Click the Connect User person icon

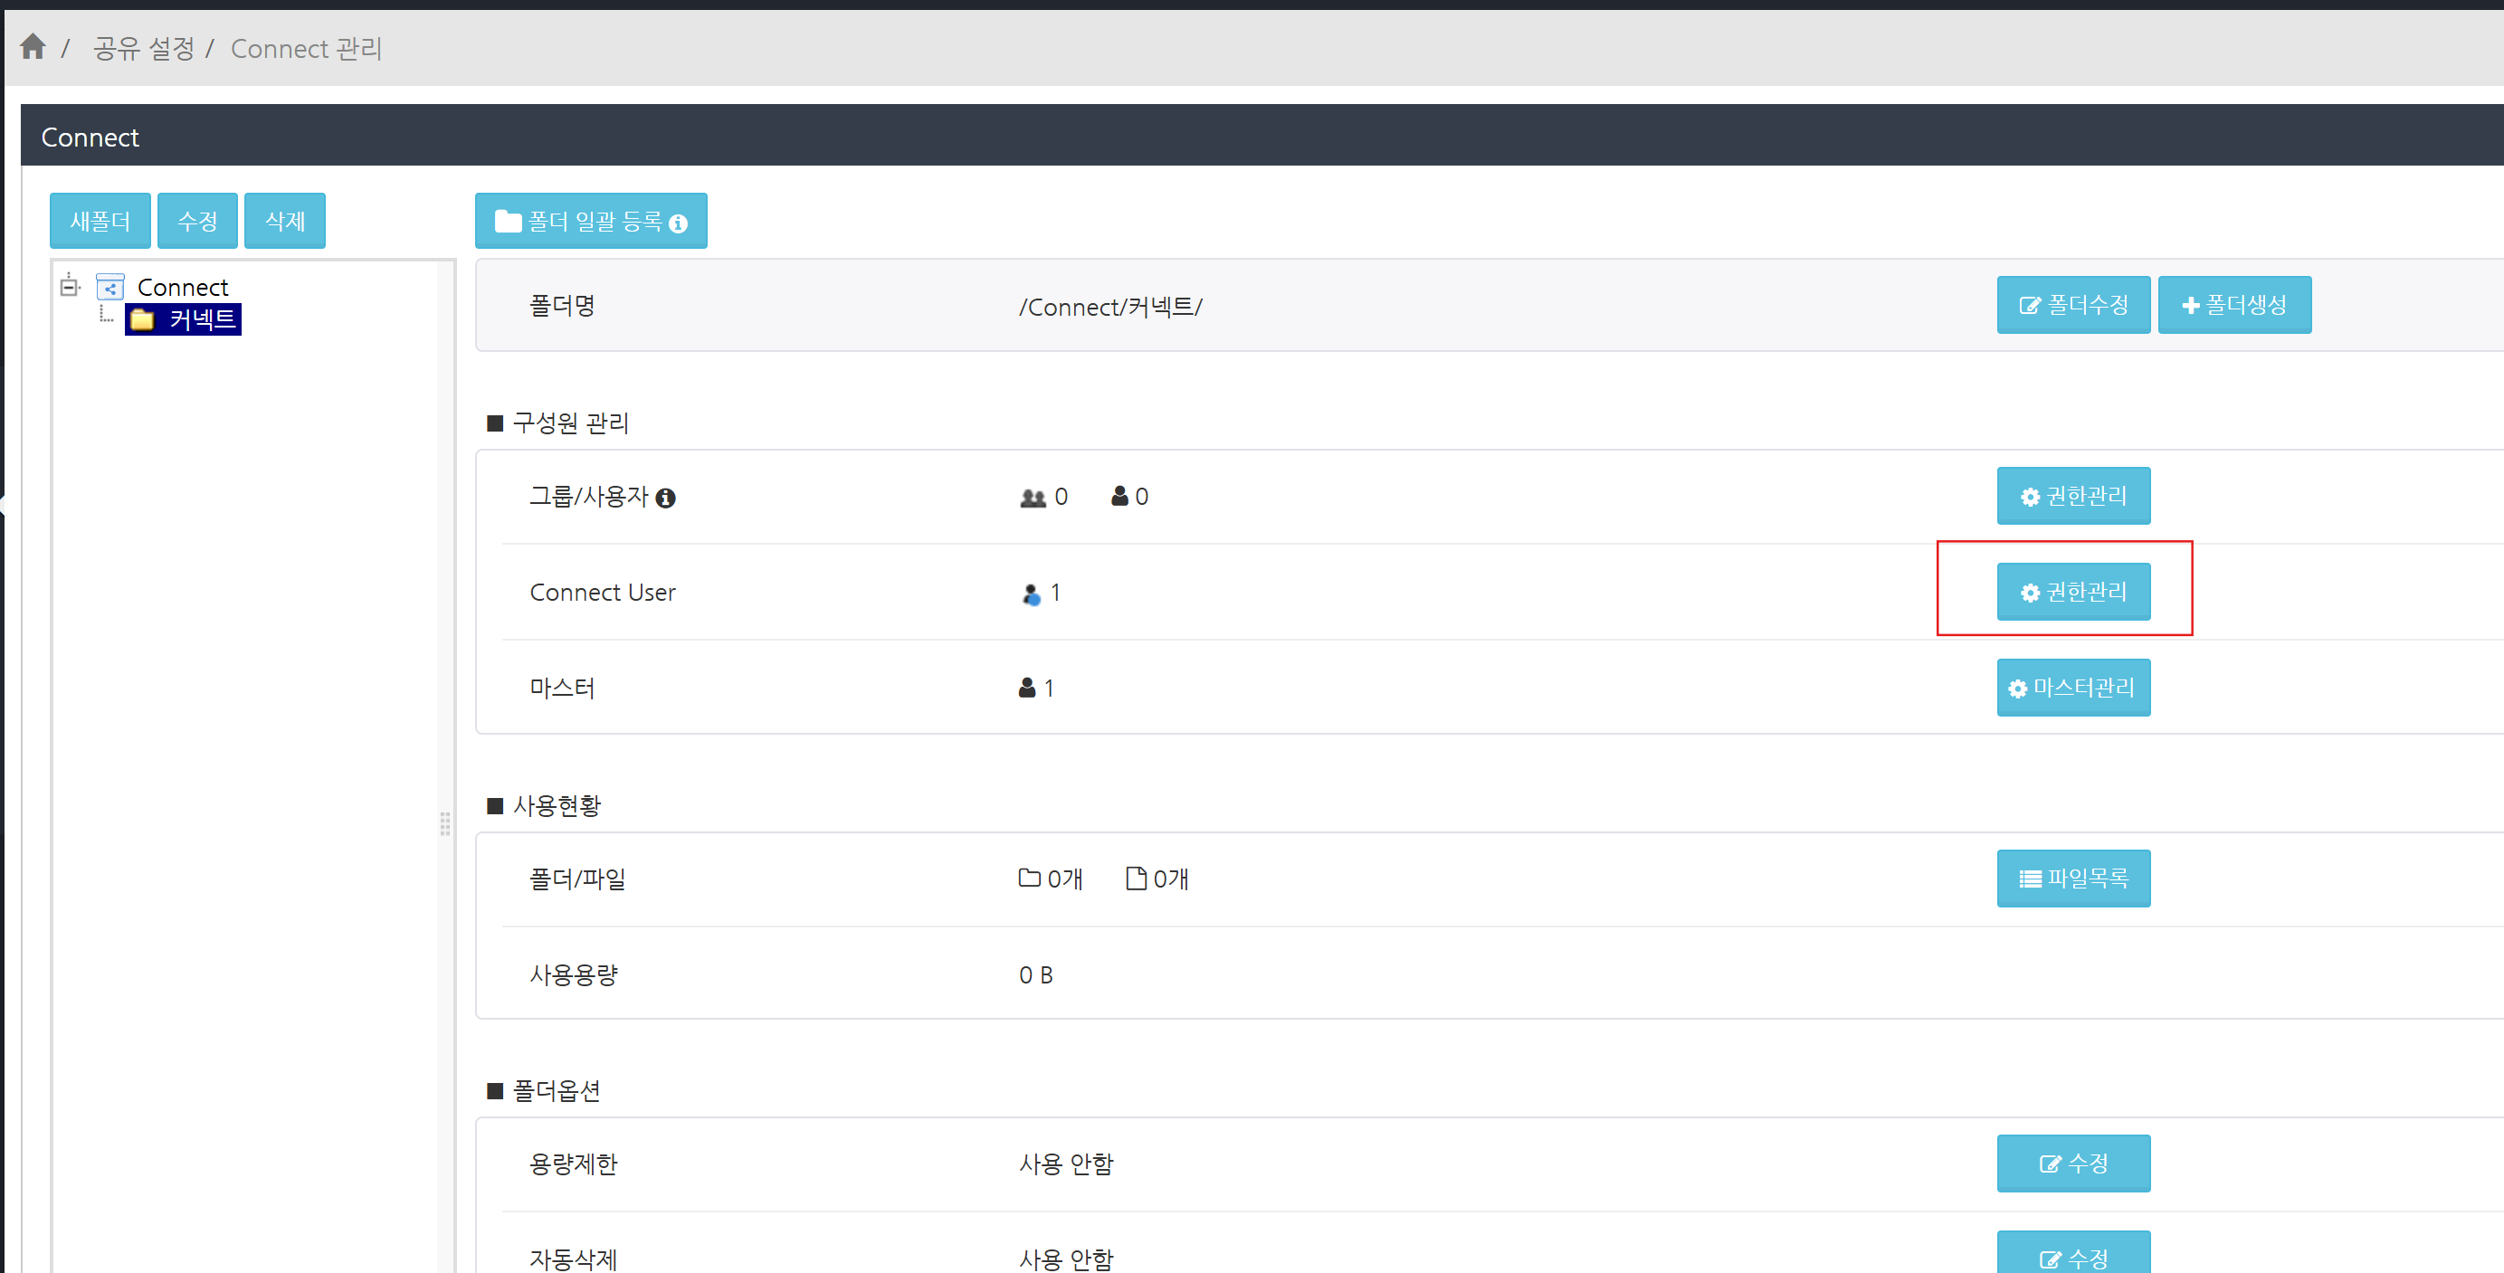click(1032, 594)
